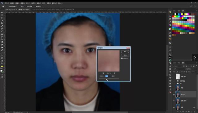Image resolution: width=198 pixels, height=113 pixels.
Task: Select the Gradient tool
Action: (2, 42)
